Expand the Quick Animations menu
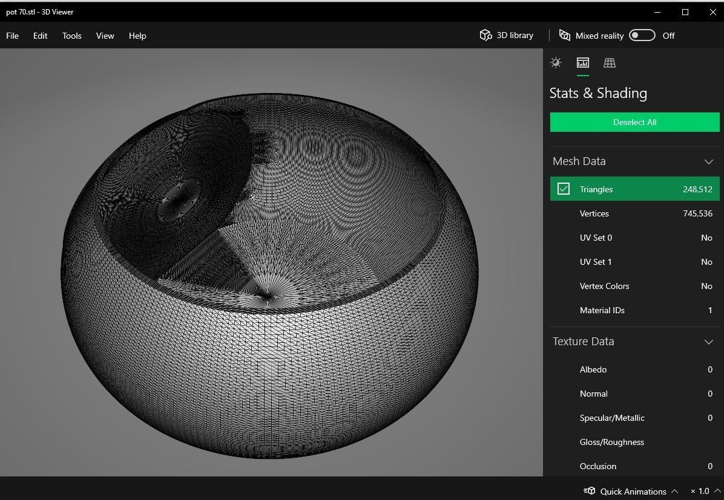Image resolution: width=724 pixels, height=500 pixels. [674, 491]
